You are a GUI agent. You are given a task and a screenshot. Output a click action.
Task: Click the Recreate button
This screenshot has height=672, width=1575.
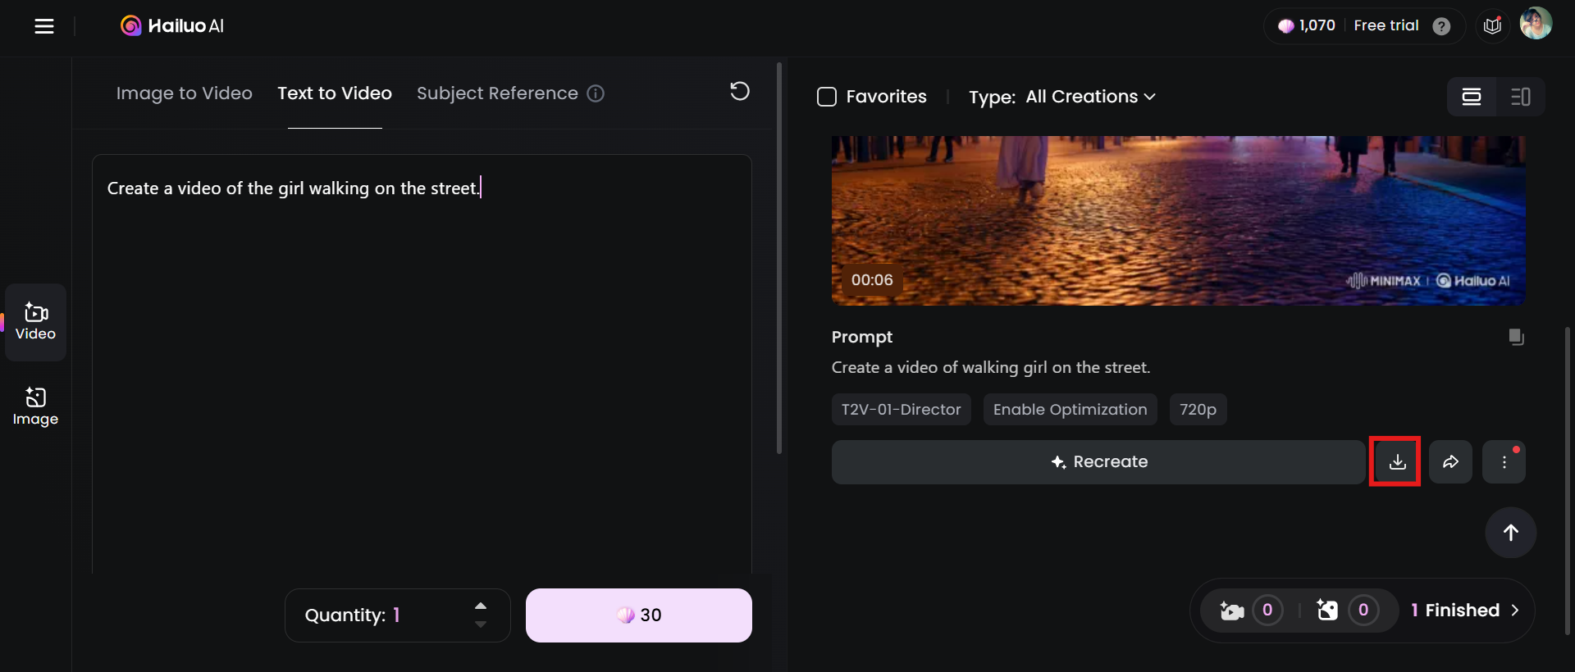[x=1098, y=462]
